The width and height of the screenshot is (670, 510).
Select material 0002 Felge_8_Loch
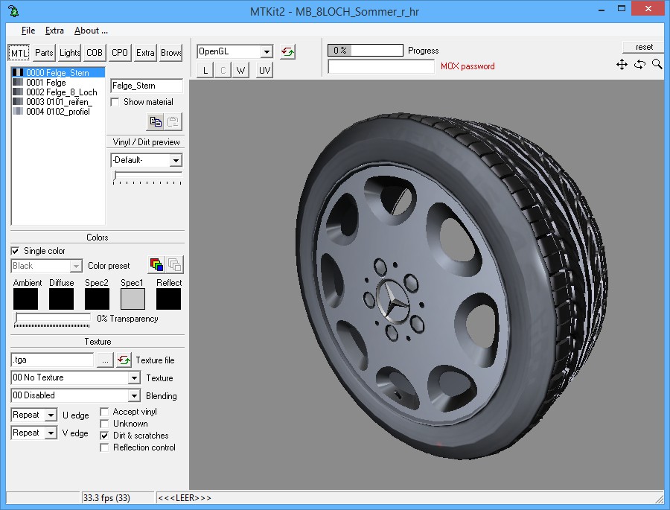click(x=58, y=92)
